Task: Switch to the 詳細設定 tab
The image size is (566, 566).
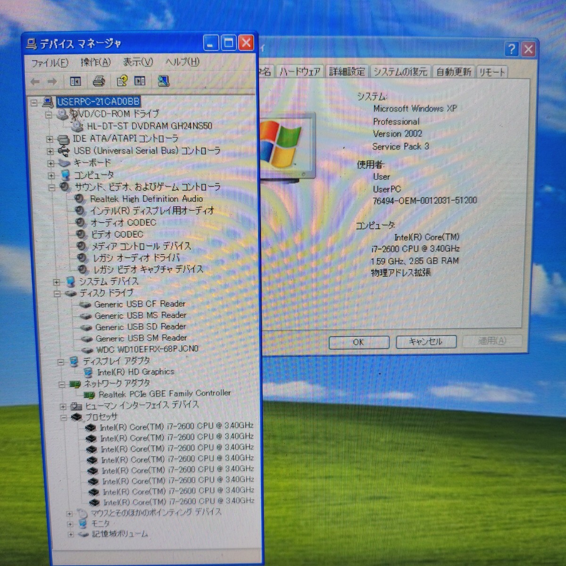Action: (347, 72)
